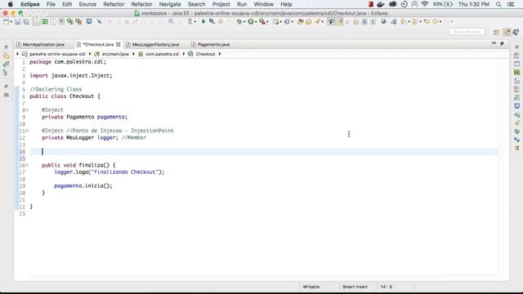Toggle Mark Occurrences toolbar button
This screenshot has width=523, height=294.
coord(340,22)
